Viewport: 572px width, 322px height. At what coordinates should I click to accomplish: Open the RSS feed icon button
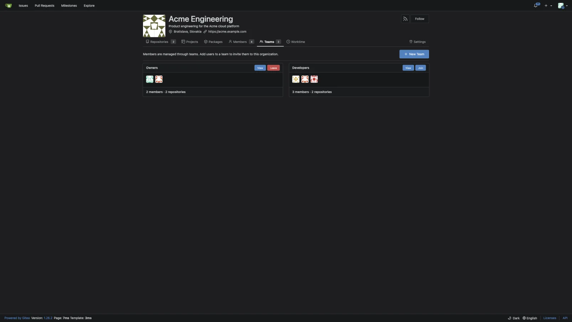point(405,19)
